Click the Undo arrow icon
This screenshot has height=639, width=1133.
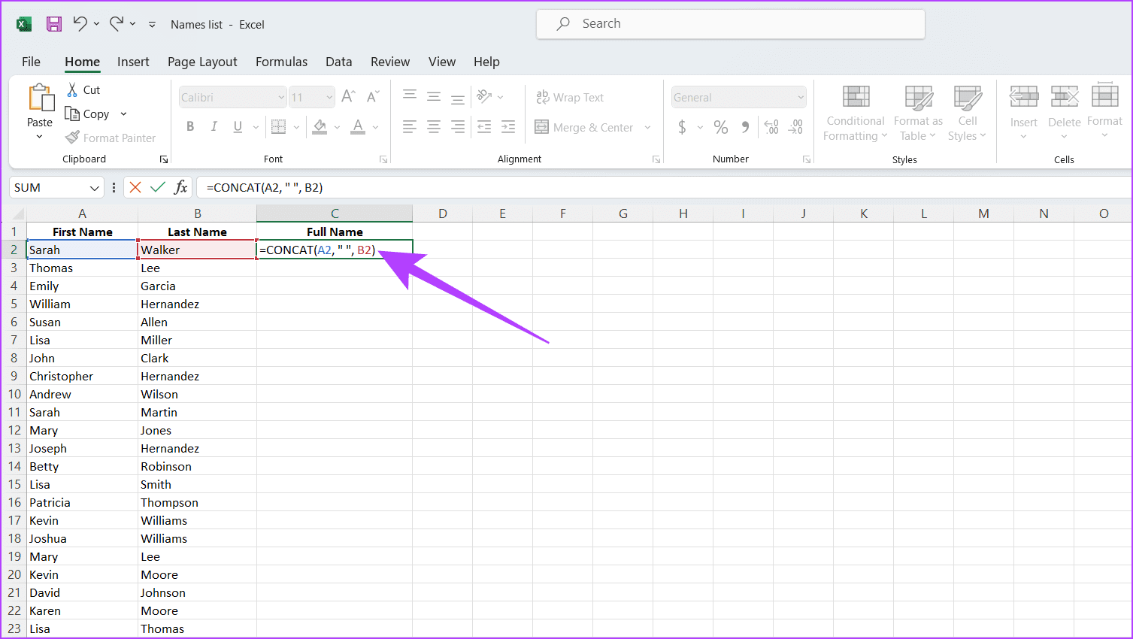pos(80,24)
